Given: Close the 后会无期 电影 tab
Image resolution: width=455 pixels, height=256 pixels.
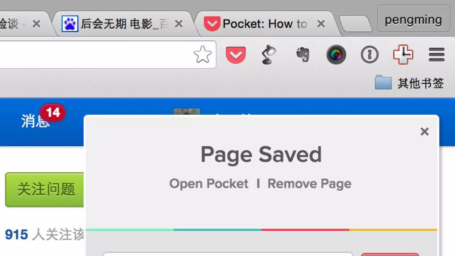Looking at the screenshot, I should pos(179,24).
